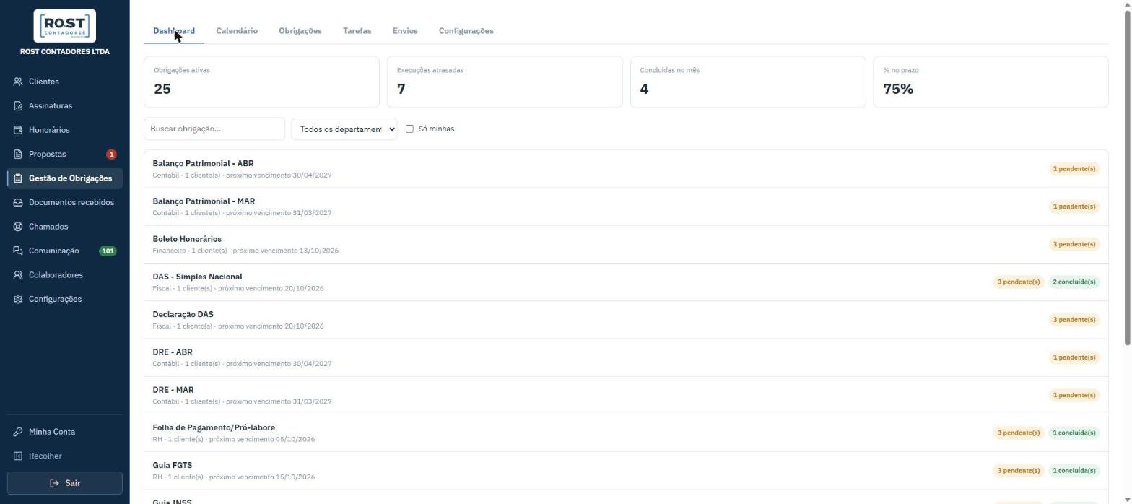Open the Guia FGTS obligation
This screenshot has height=504, width=1132.
(x=626, y=471)
